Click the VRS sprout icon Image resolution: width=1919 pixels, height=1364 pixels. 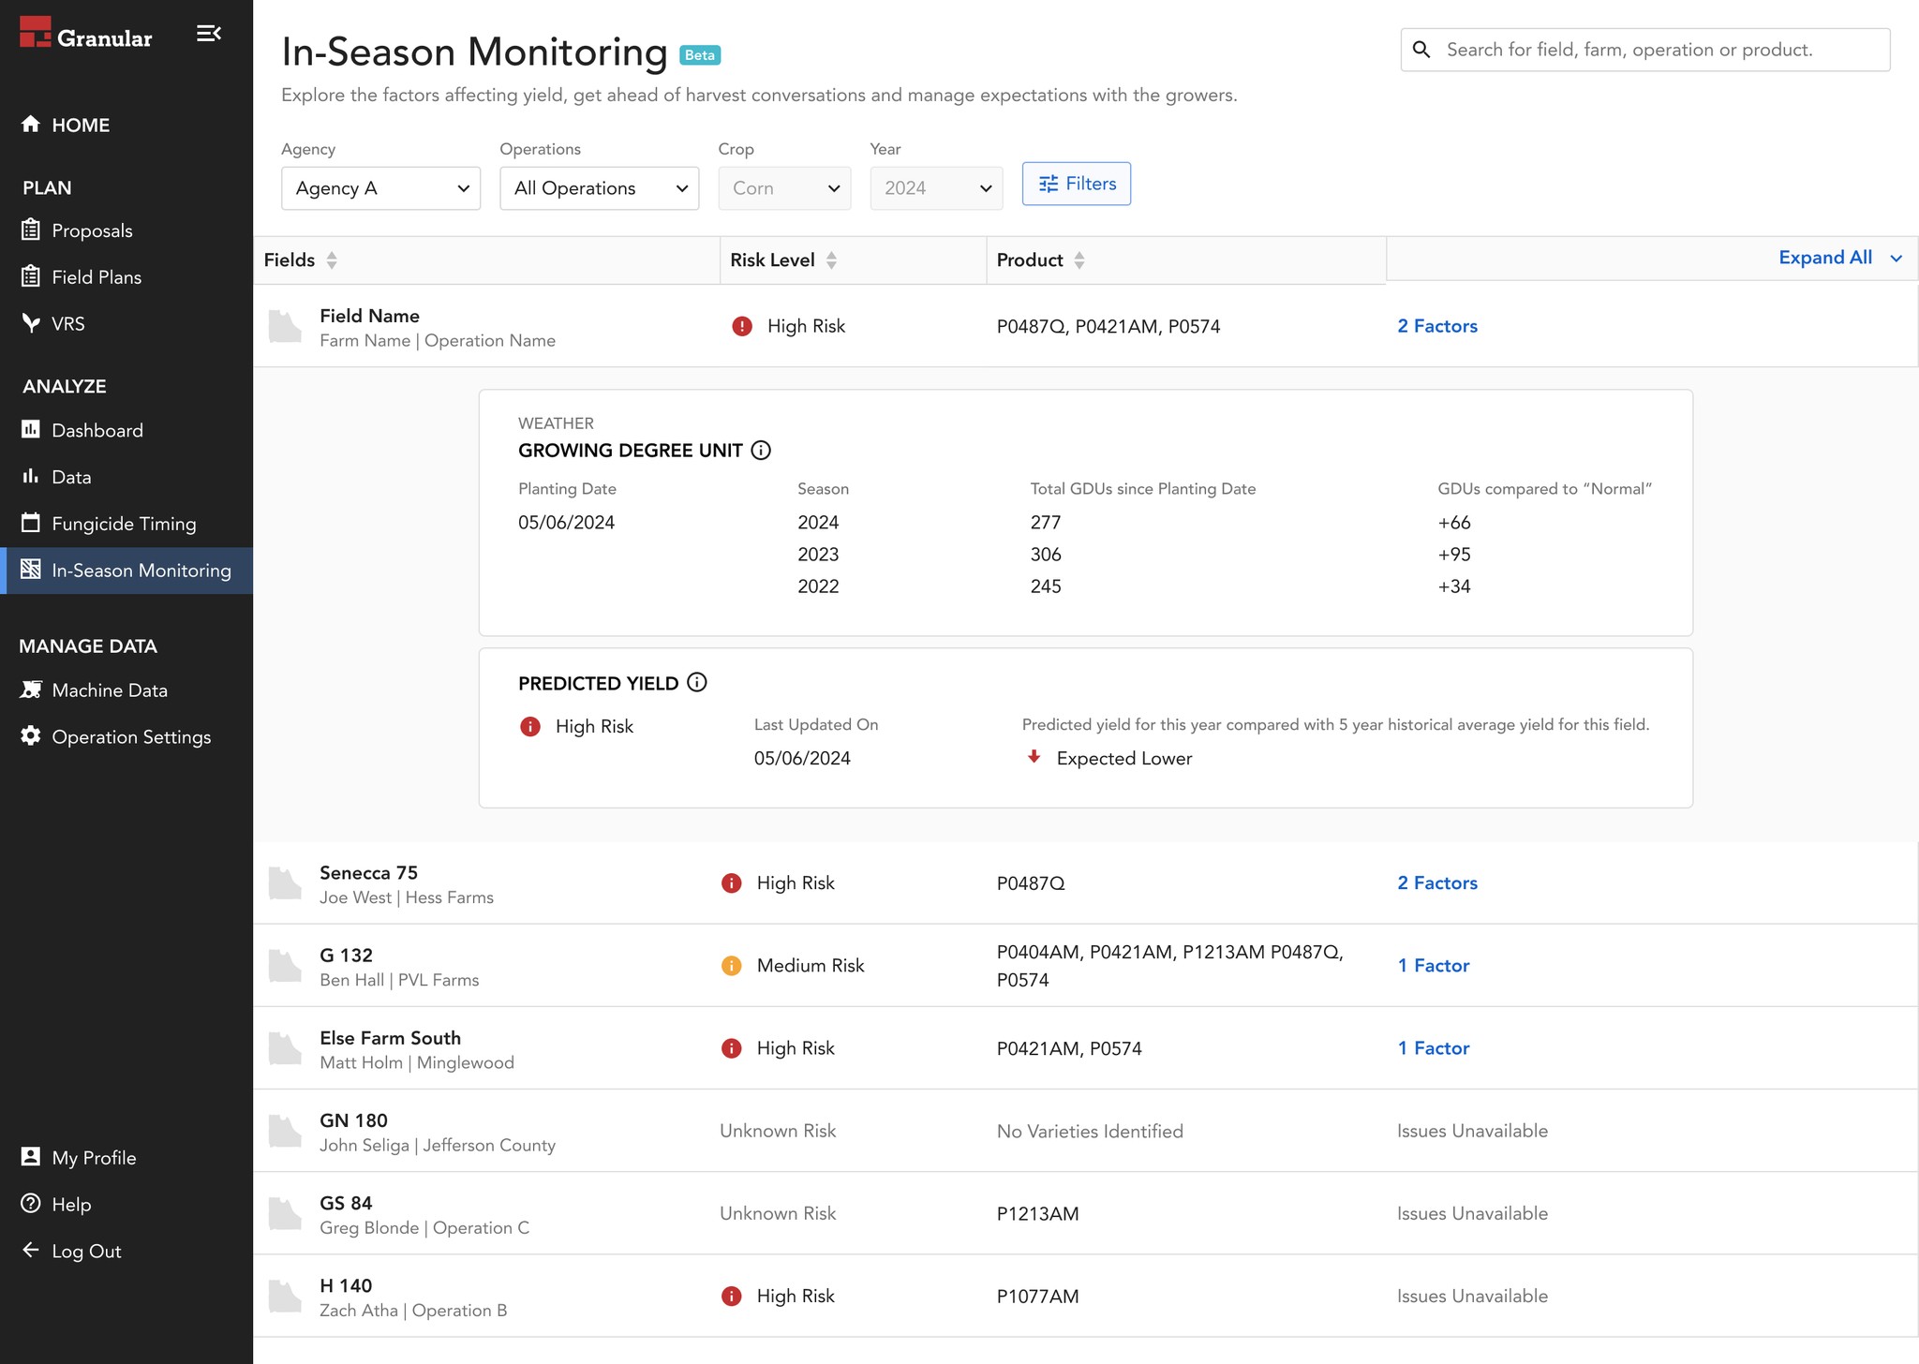point(31,323)
